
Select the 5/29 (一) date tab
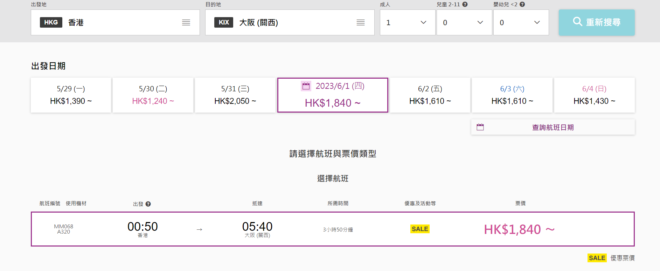[x=71, y=95]
